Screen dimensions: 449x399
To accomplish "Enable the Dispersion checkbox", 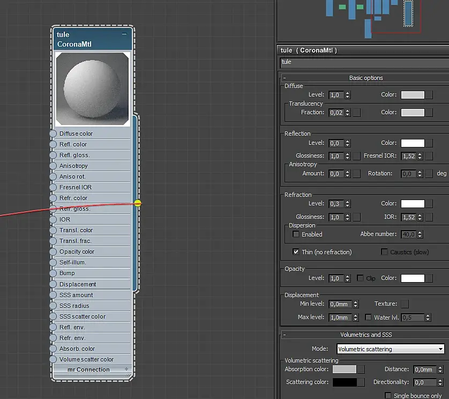I will tap(296, 234).
